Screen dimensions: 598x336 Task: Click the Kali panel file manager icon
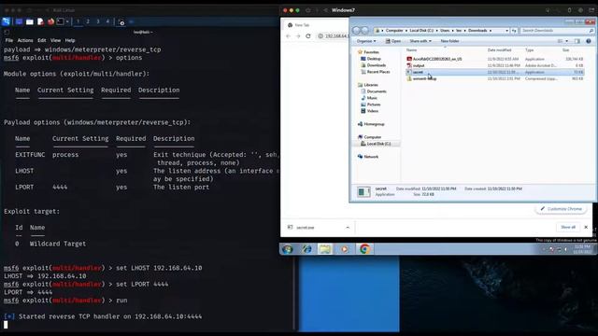pyautogui.click(x=29, y=21)
